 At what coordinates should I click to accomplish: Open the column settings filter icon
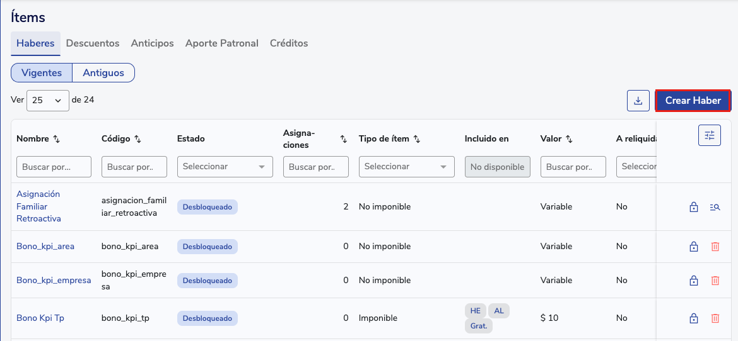click(x=709, y=135)
